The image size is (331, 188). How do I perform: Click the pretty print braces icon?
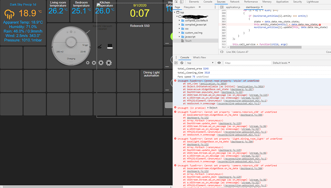pyautogui.click(x=222, y=52)
